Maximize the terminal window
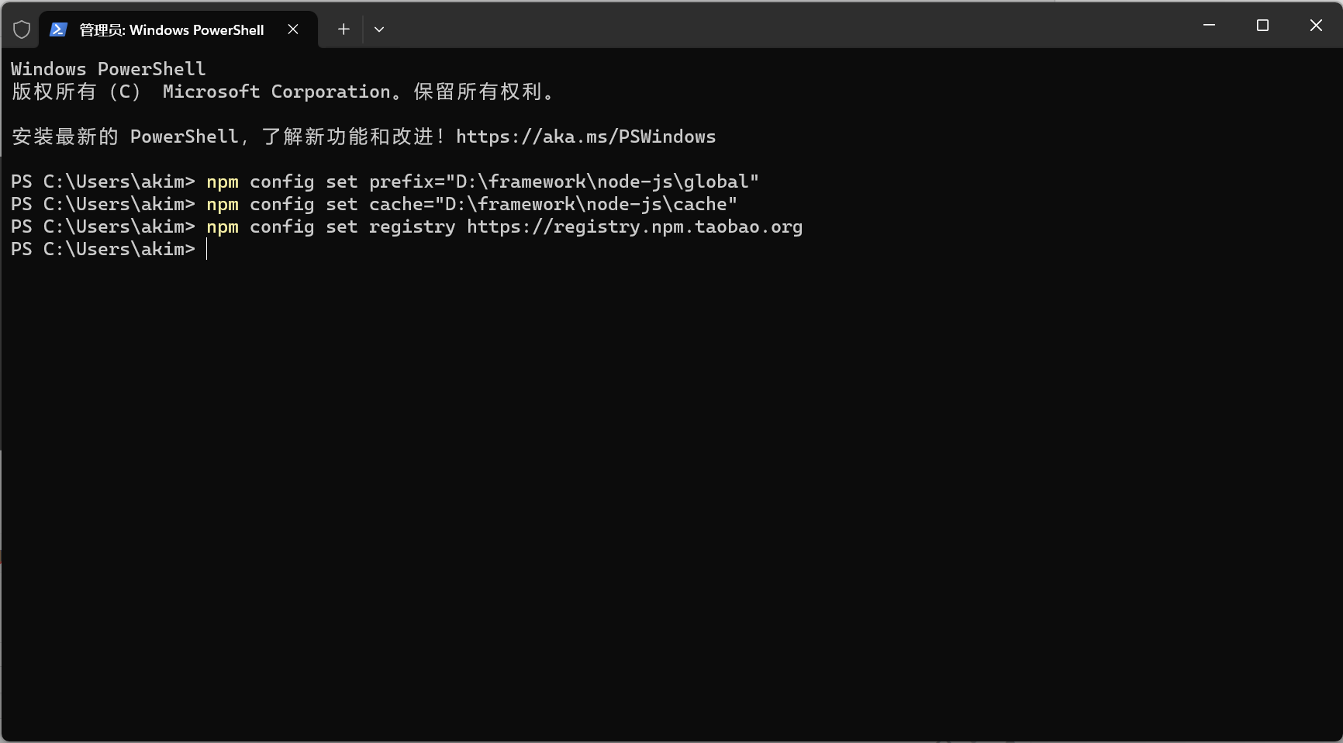1343x743 pixels. click(x=1262, y=26)
